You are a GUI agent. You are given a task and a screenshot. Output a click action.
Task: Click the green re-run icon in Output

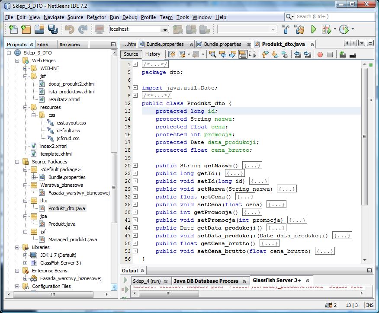(125, 280)
